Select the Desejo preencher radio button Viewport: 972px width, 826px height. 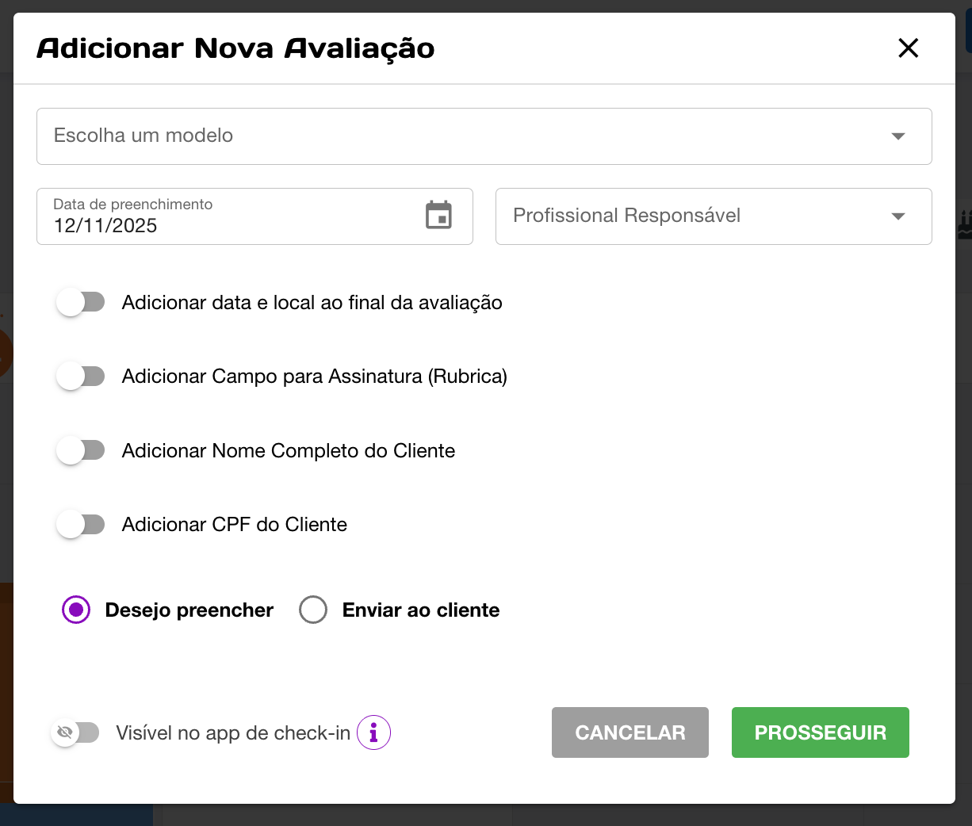[76, 610]
